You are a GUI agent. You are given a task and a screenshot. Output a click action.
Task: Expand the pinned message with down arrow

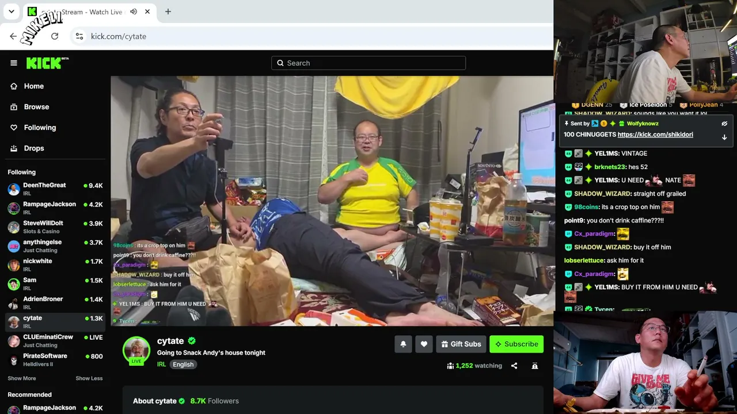[x=724, y=137]
